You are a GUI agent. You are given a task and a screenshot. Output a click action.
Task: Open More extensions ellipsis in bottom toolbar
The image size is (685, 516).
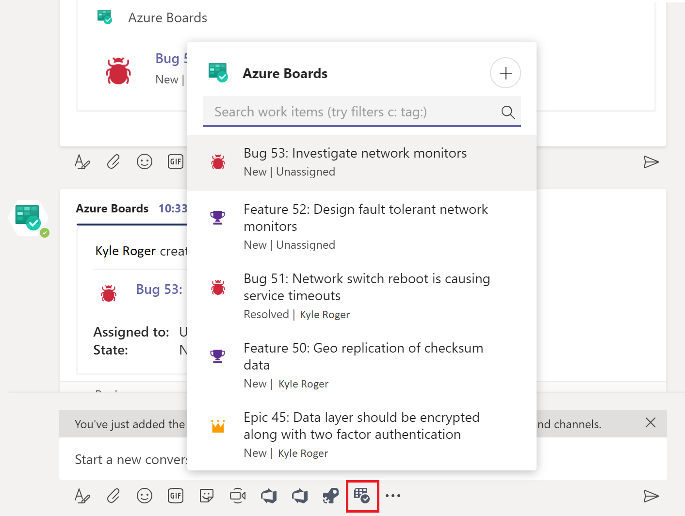point(393,496)
